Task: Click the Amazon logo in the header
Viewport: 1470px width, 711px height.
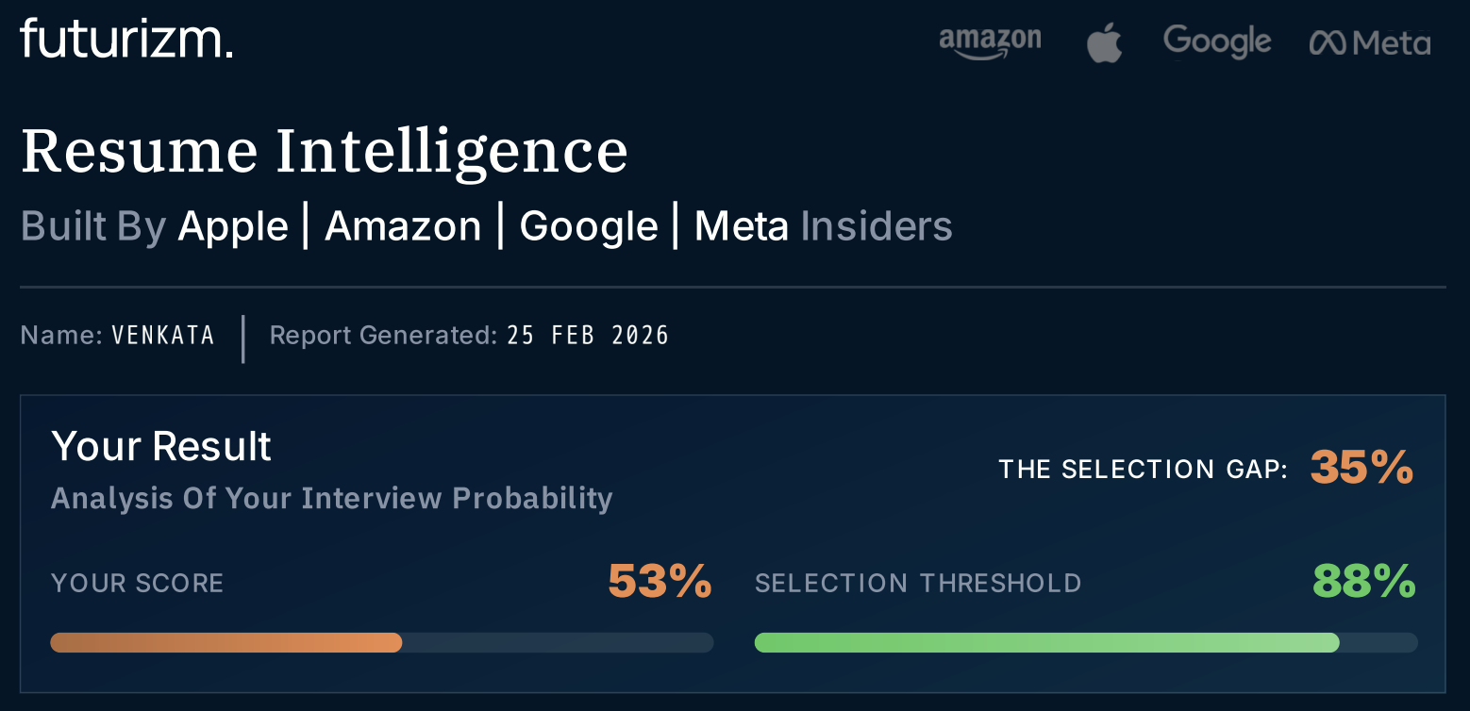Action: tap(990, 42)
